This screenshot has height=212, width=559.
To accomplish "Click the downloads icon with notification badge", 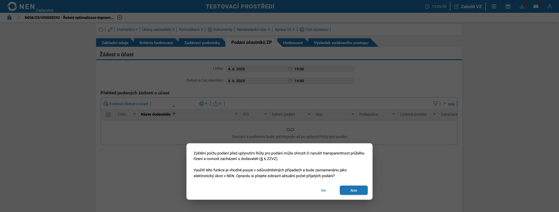I will pyautogui.click(x=522, y=6).
